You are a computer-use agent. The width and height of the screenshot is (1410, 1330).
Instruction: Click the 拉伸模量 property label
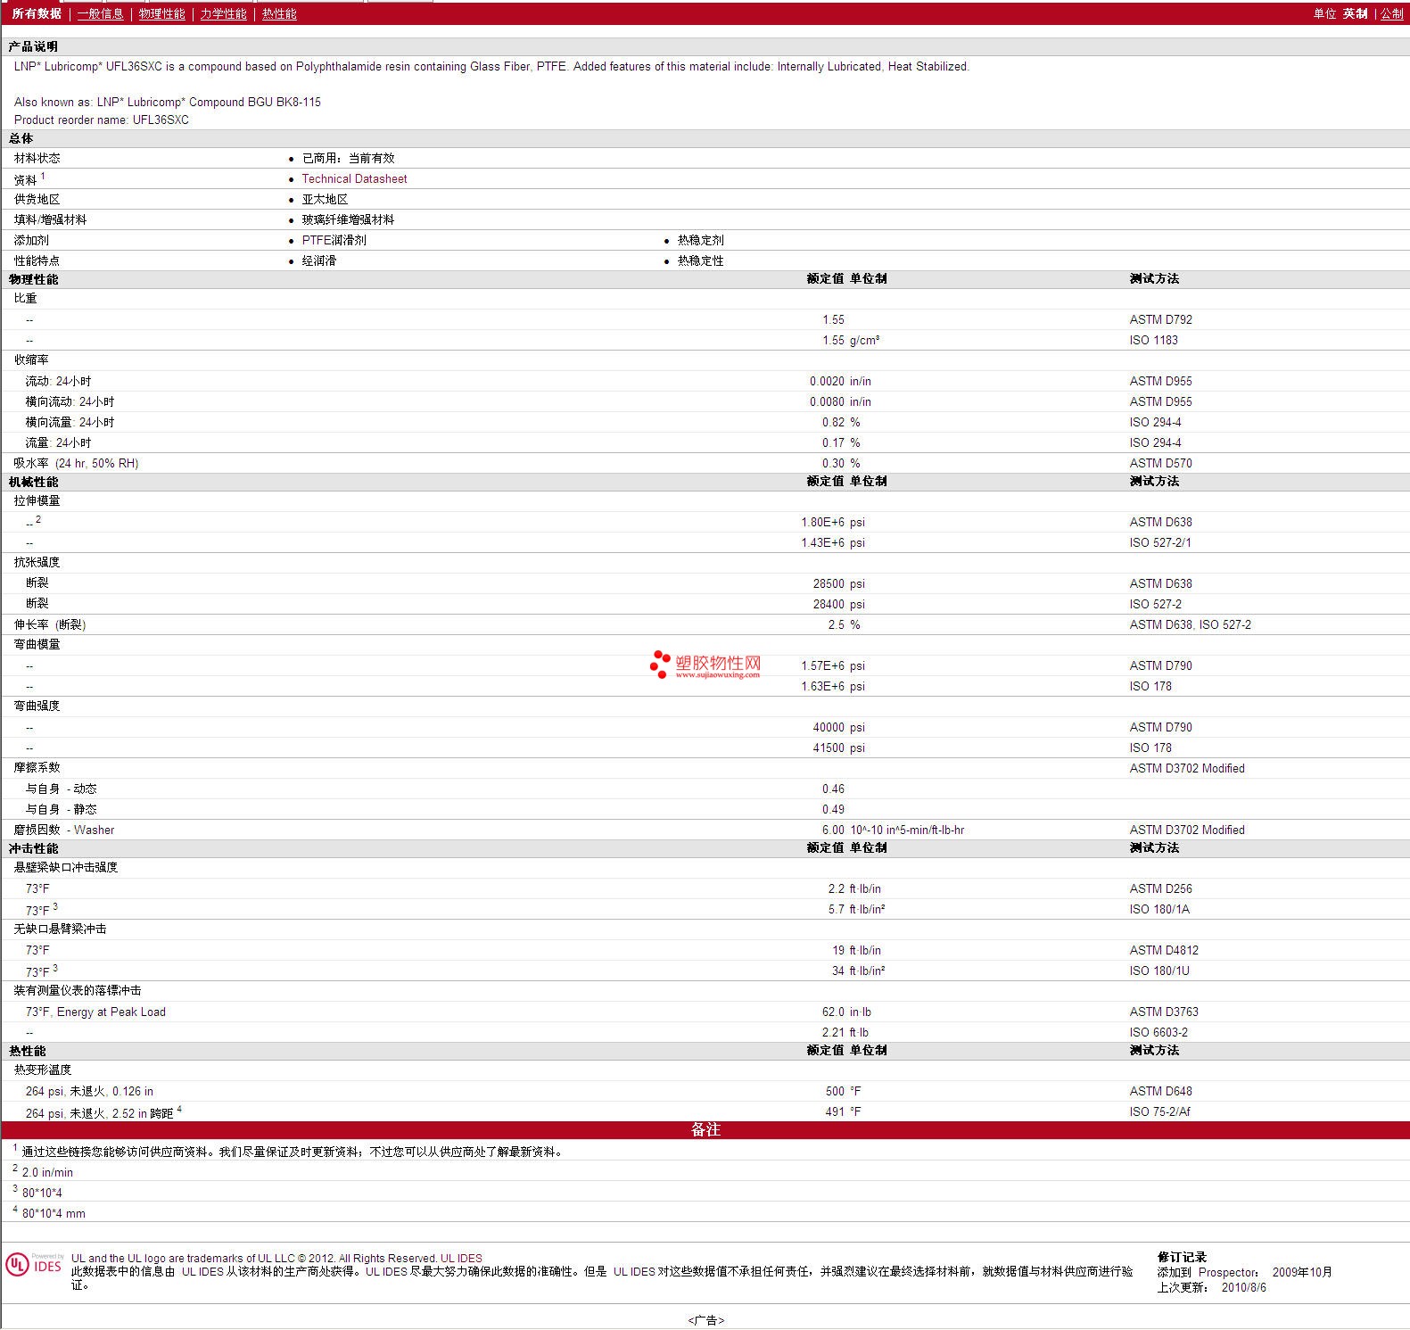[37, 500]
